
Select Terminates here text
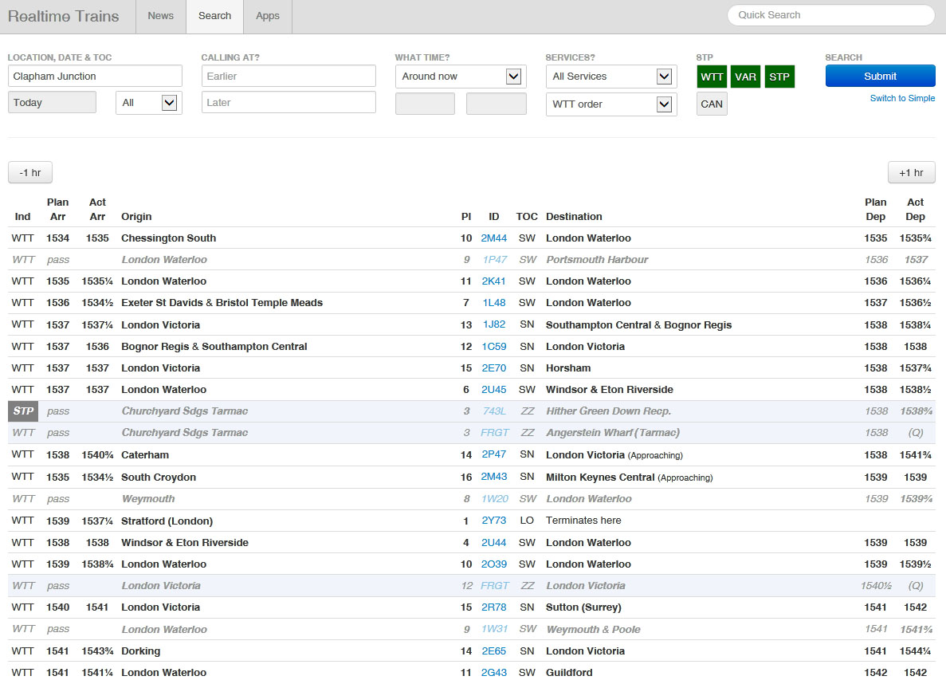pyautogui.click(x=583, y=521)
